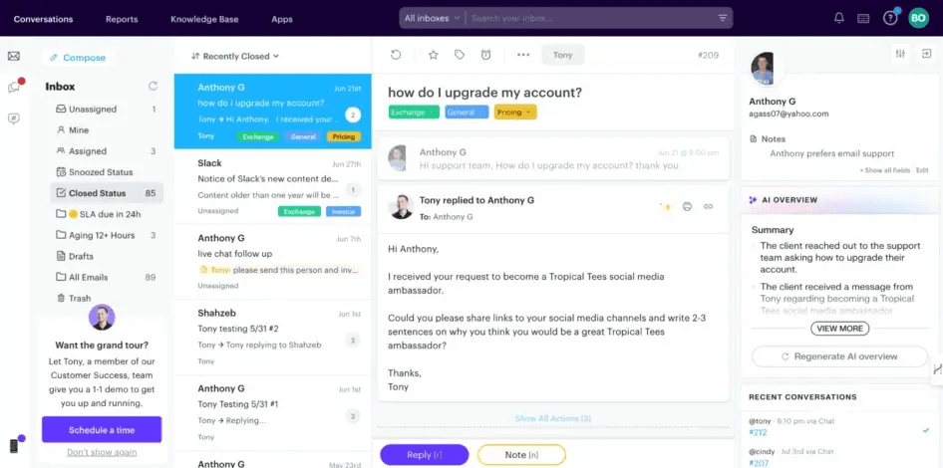Click Anthony G's profile photo in sidebar
Viewport: 943px width, 468px height.
763,69
